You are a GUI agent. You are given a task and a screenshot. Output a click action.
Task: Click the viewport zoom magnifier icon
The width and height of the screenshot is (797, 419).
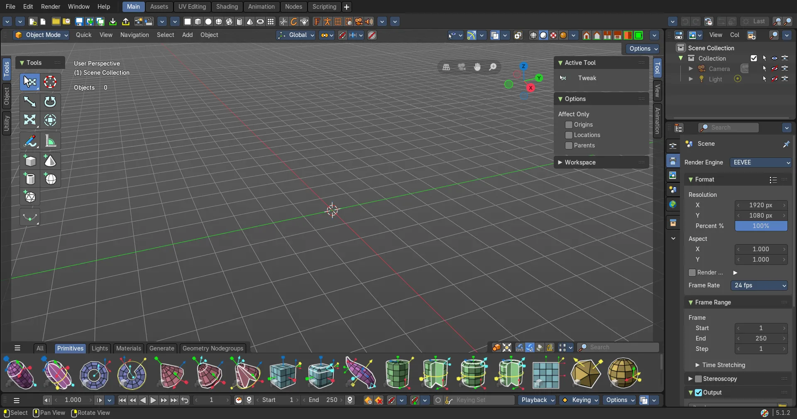click(x=493, y=67)
